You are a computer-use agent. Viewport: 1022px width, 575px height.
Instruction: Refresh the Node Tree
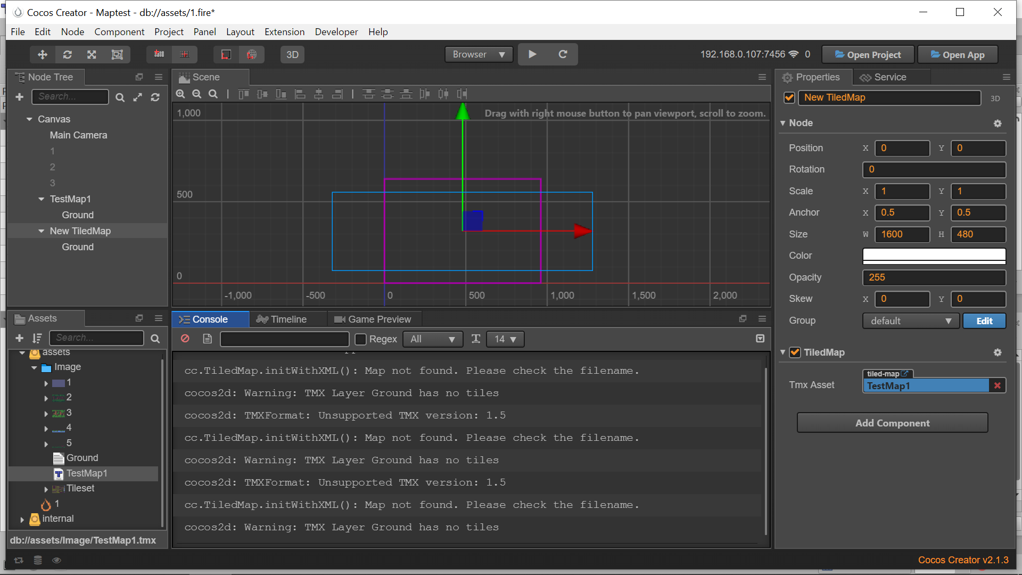click(x=155, y=97)
